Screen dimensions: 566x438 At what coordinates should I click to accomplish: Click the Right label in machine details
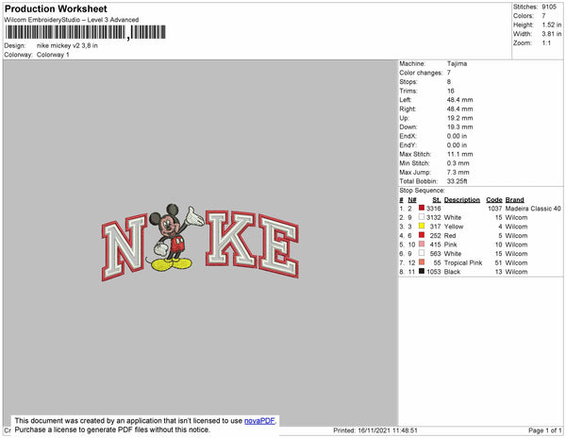click(408, 109)
